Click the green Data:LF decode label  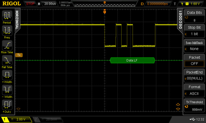[132, 60]
